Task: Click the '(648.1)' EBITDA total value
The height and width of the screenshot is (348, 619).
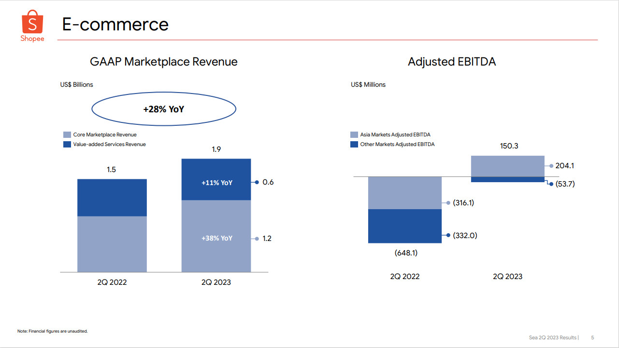Action: click(x=406, y=252)
